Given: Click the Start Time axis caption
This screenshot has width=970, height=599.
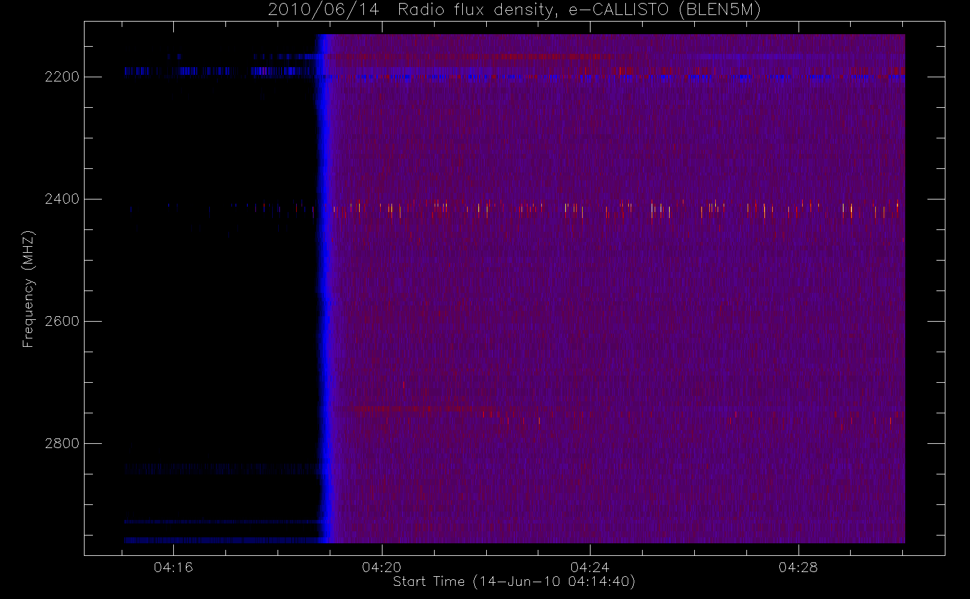Looking at the screenshot, I should pos(514,582).
